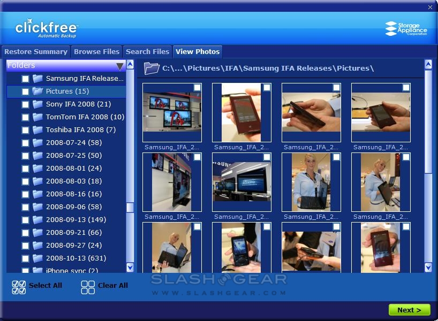Click the open folder icon in path header
438x321 pixels.
click(152, 68)
